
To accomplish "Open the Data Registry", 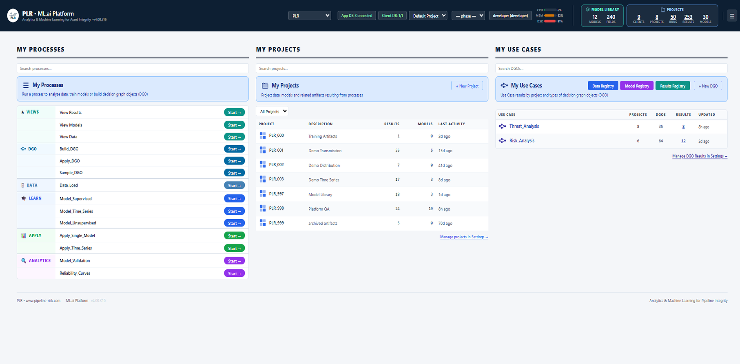I will (x=603, y=86).
